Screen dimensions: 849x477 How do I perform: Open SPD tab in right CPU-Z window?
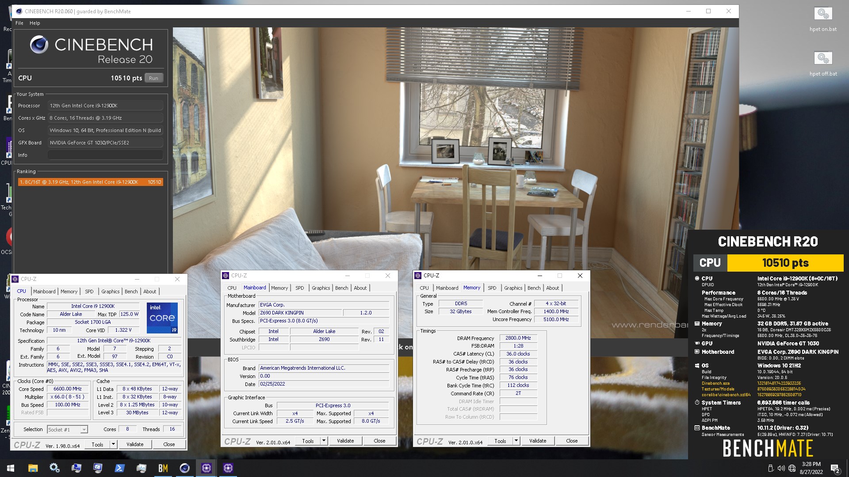pos(492,288)
